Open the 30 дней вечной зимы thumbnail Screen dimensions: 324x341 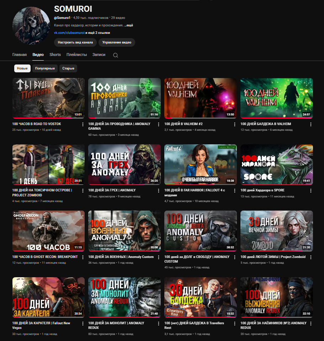pyautogui.click(x=277, y=231)
